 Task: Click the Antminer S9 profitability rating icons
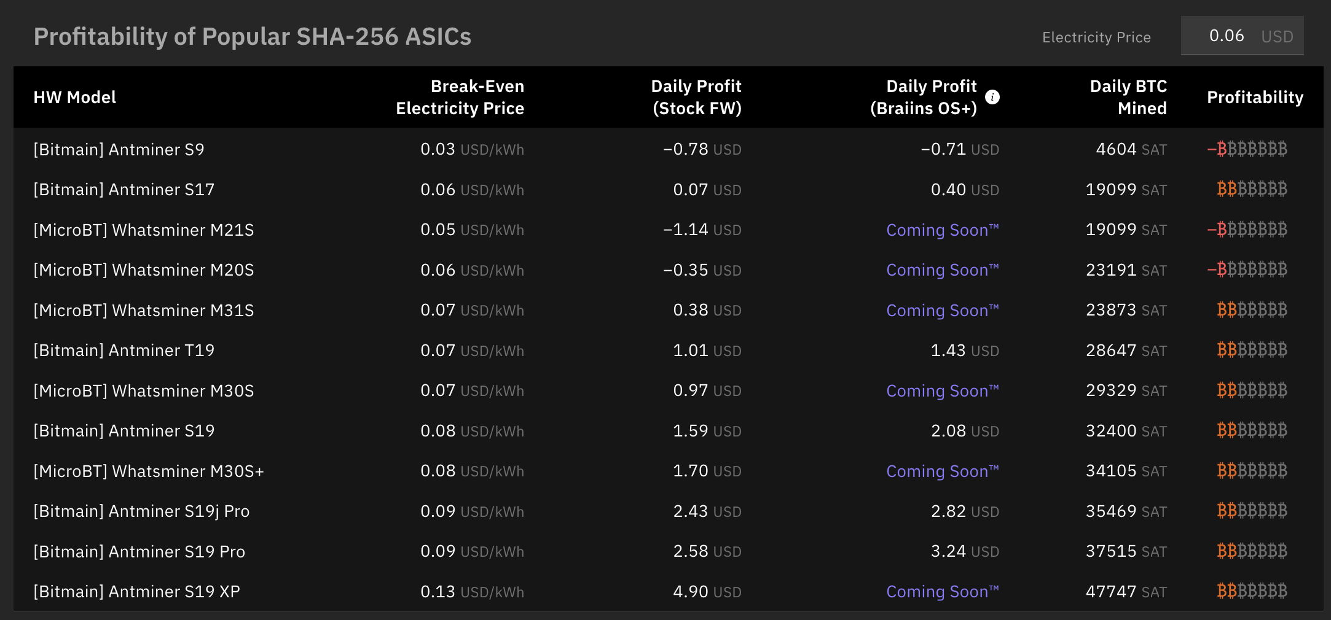(x=1247, y=149)
